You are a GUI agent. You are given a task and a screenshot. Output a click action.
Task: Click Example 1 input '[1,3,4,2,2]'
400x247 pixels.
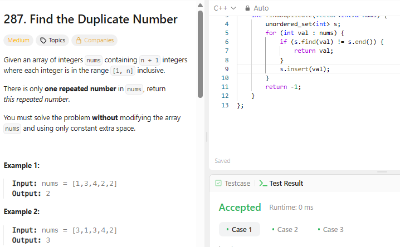pyautogui.click(x=94, y=184)
